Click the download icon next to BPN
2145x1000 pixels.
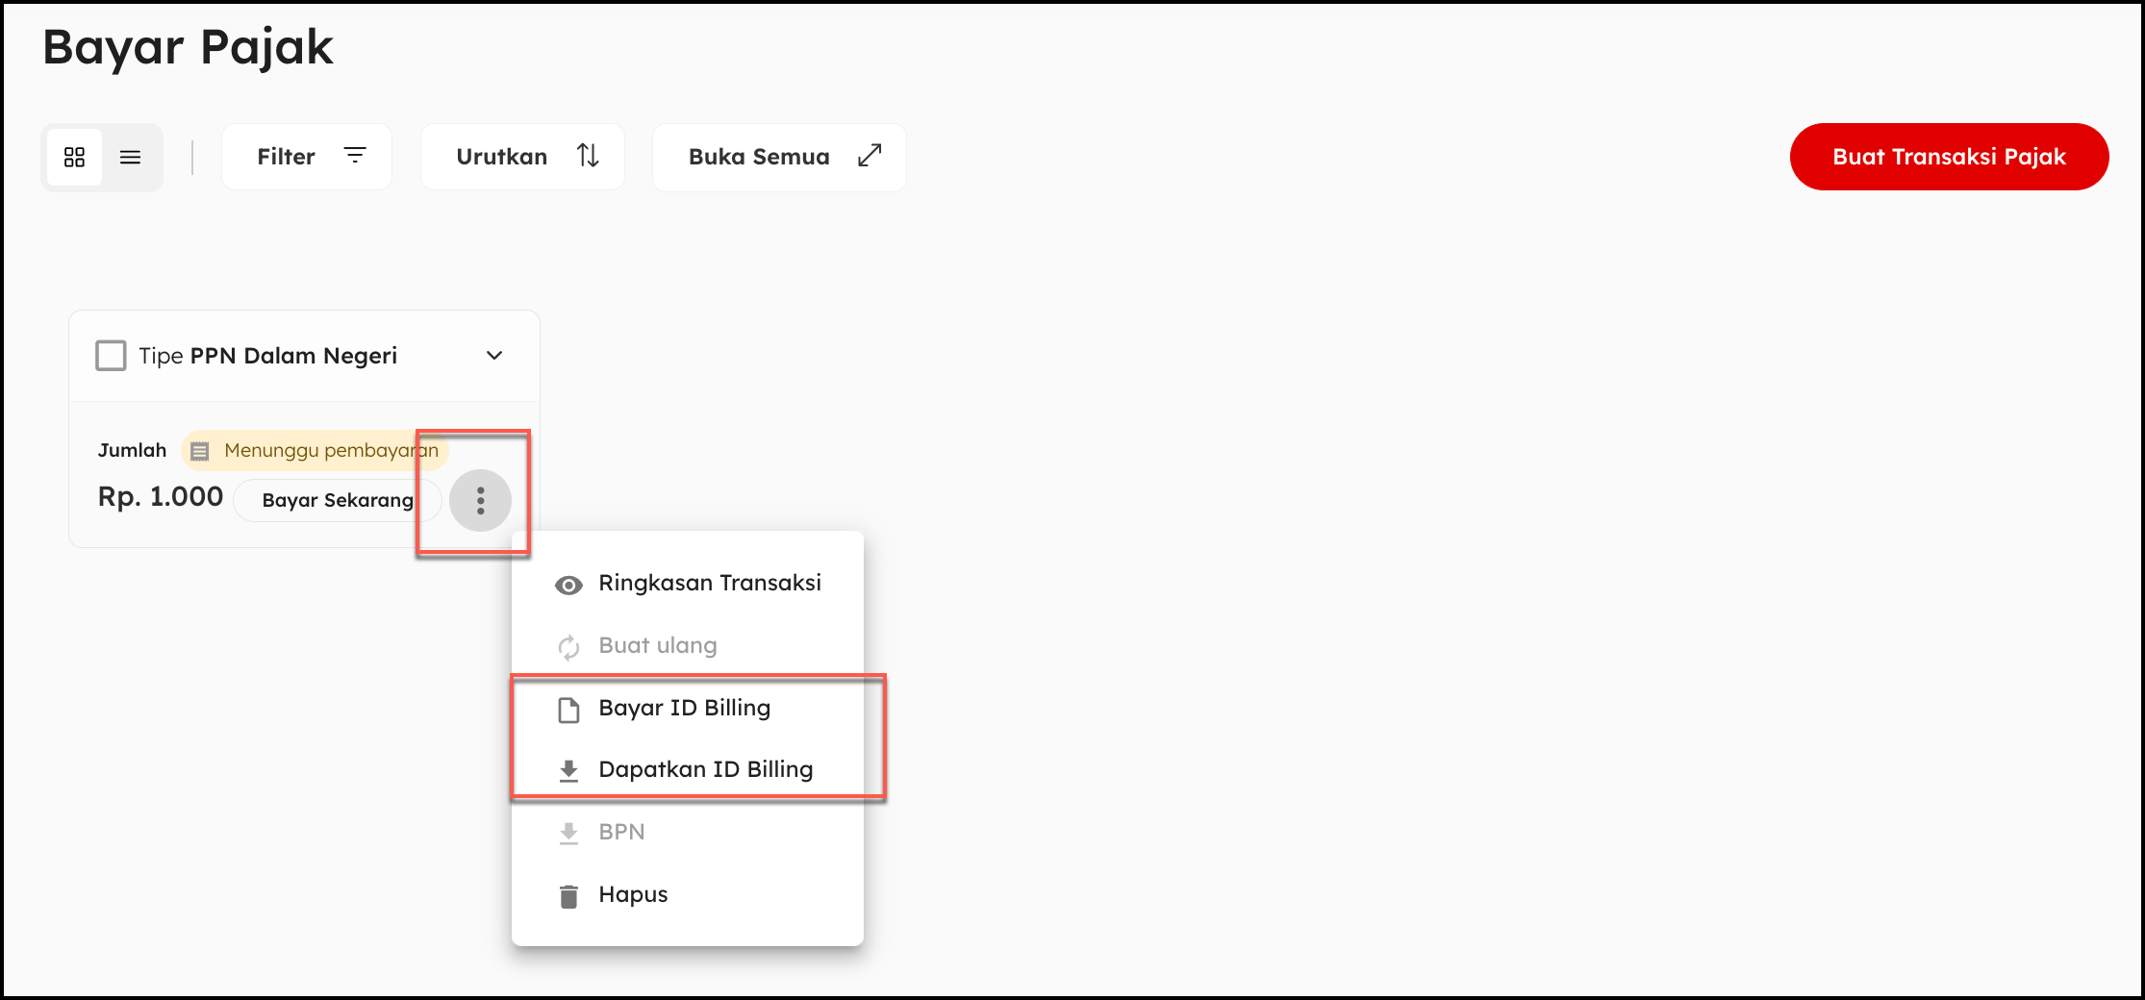tap(568, 834)
